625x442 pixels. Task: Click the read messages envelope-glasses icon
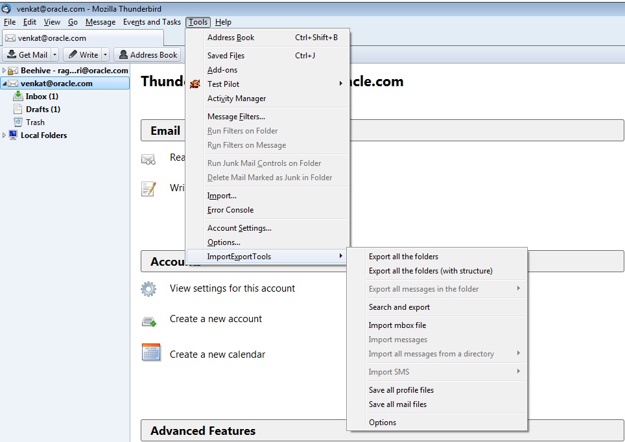point(148,159)
